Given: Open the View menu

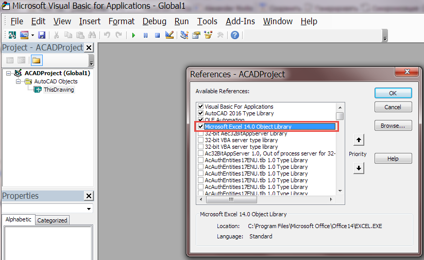Looking at the screenshot, I should 62,21.
